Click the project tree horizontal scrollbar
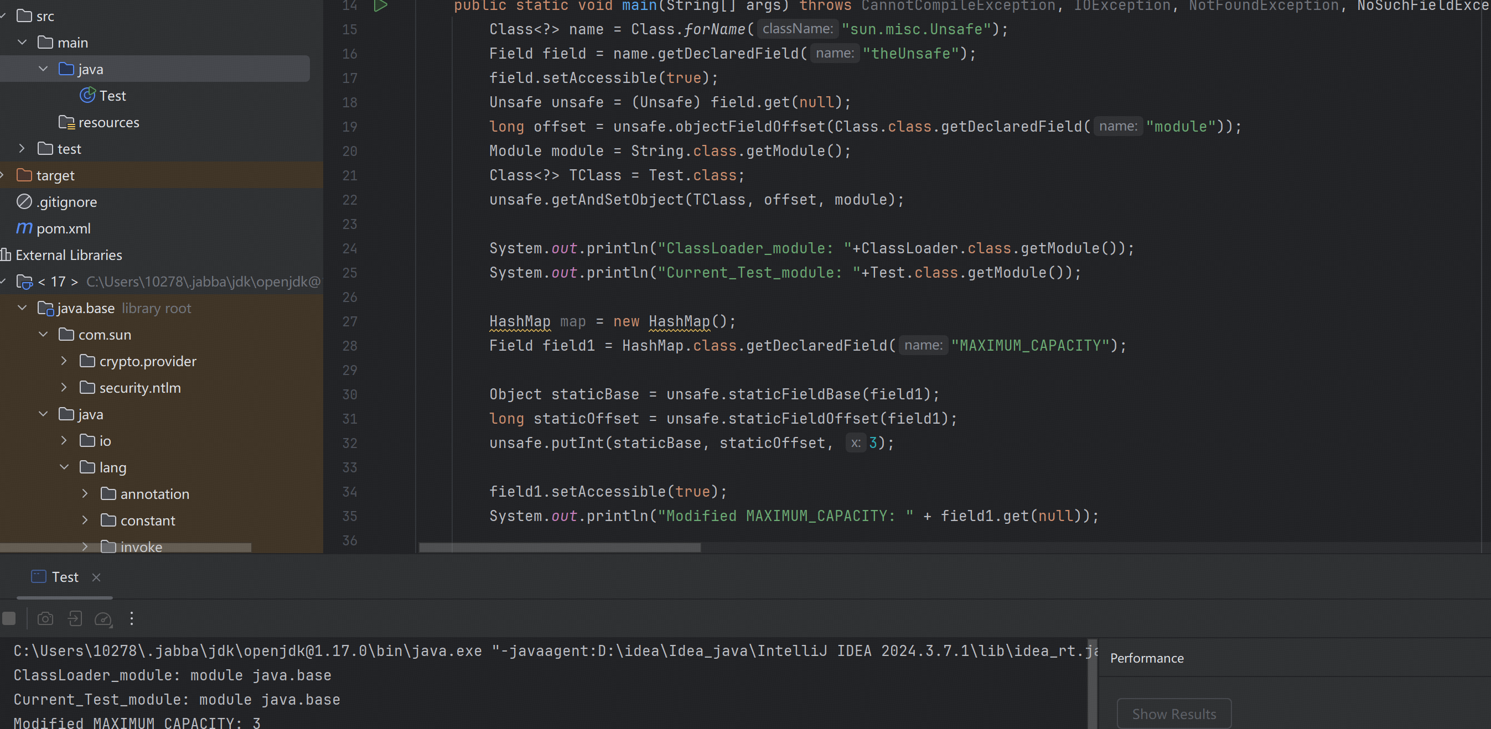 point(126,548)
